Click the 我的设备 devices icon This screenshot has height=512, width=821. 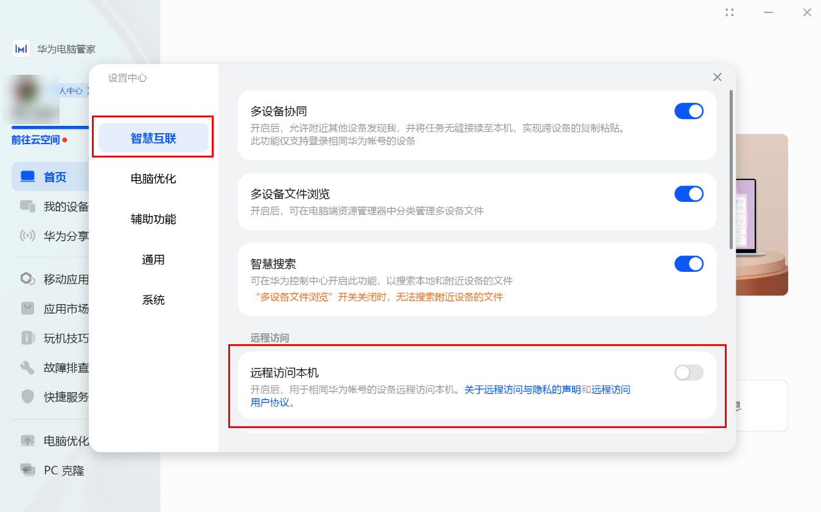(28, 207)
